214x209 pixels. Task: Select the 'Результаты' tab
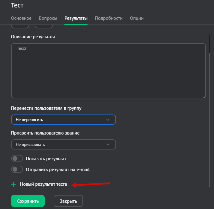(76, 18)
